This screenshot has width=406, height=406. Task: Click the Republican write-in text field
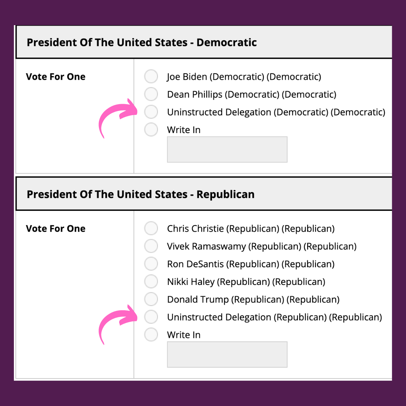(227, 354)
